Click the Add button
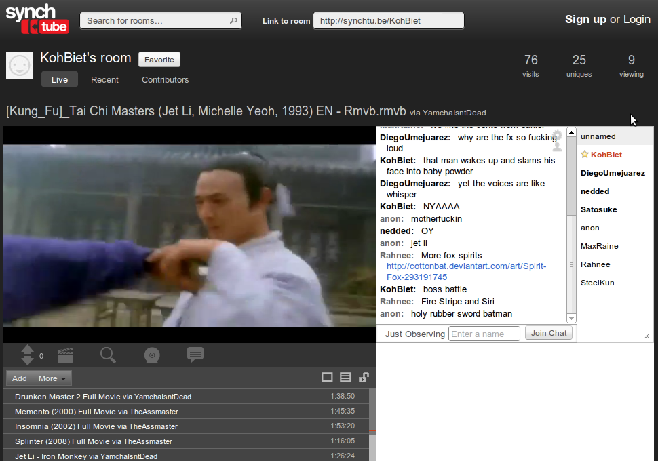Image resolution: width=658 pixels, height=461 pixels. click(x=20, y=378)
